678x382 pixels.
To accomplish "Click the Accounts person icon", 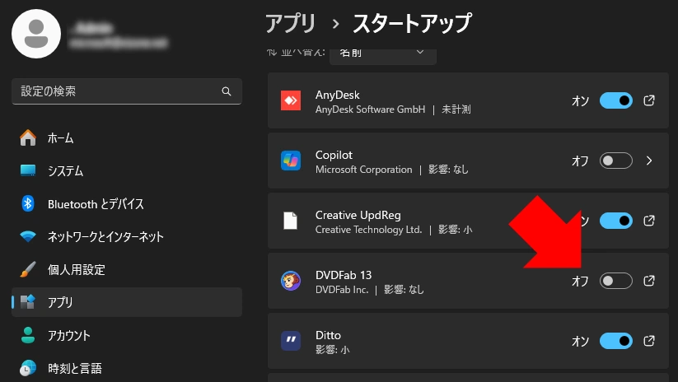I will (28, 335).
